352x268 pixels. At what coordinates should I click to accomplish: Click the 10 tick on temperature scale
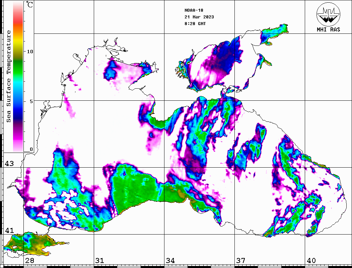tap(30, 52)
